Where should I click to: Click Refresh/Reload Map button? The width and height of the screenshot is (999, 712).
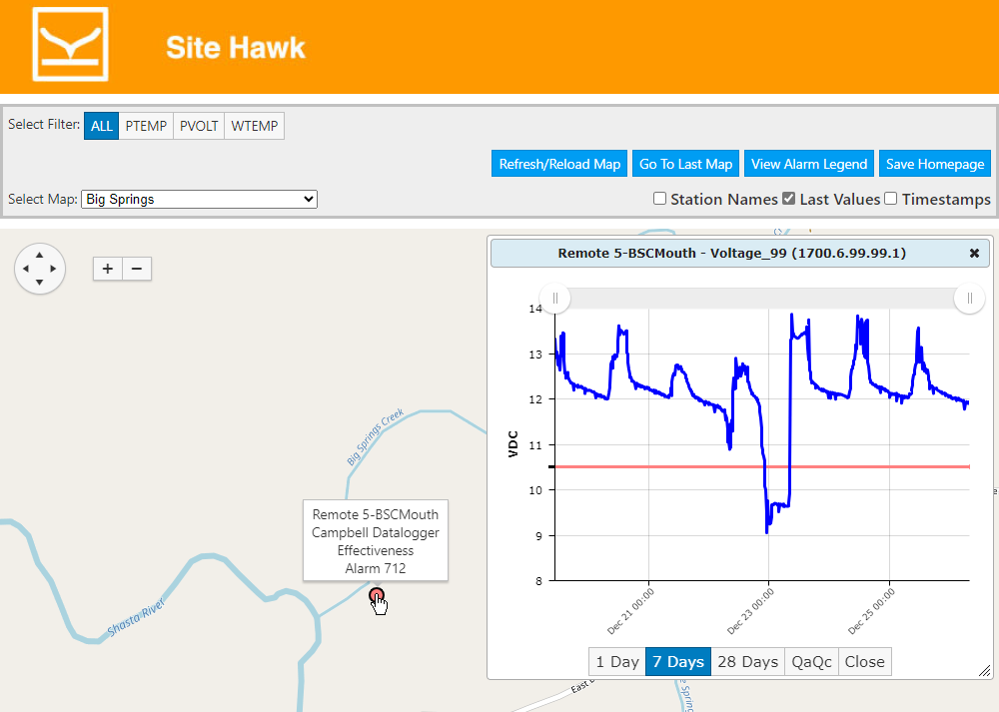point(559,164)
